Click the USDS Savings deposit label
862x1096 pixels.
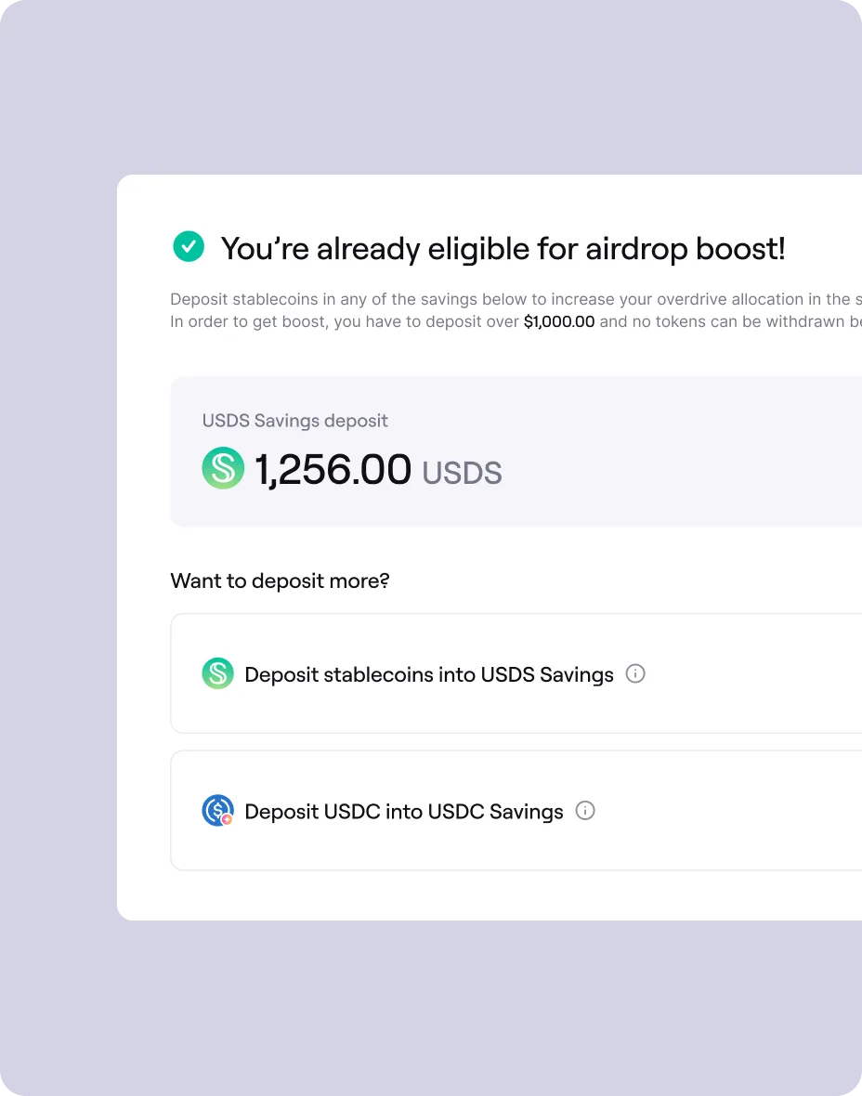point(294,421)
